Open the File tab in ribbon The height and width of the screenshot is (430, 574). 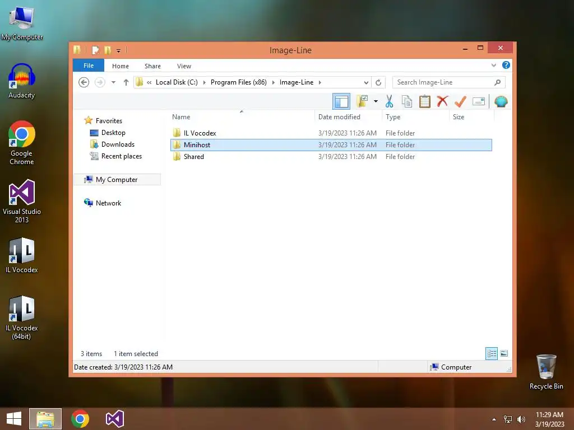click(89, 66)
